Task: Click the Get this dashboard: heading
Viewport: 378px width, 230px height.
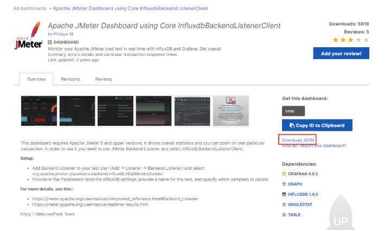Action: click(305, 98)
